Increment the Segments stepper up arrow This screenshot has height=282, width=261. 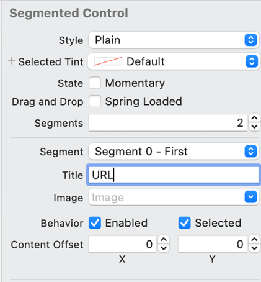(x=254, y=118)
